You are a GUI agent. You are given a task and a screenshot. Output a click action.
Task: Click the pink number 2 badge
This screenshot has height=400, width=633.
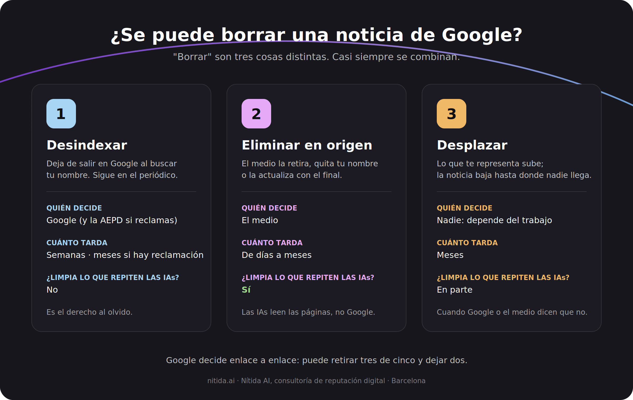point(256,114)
